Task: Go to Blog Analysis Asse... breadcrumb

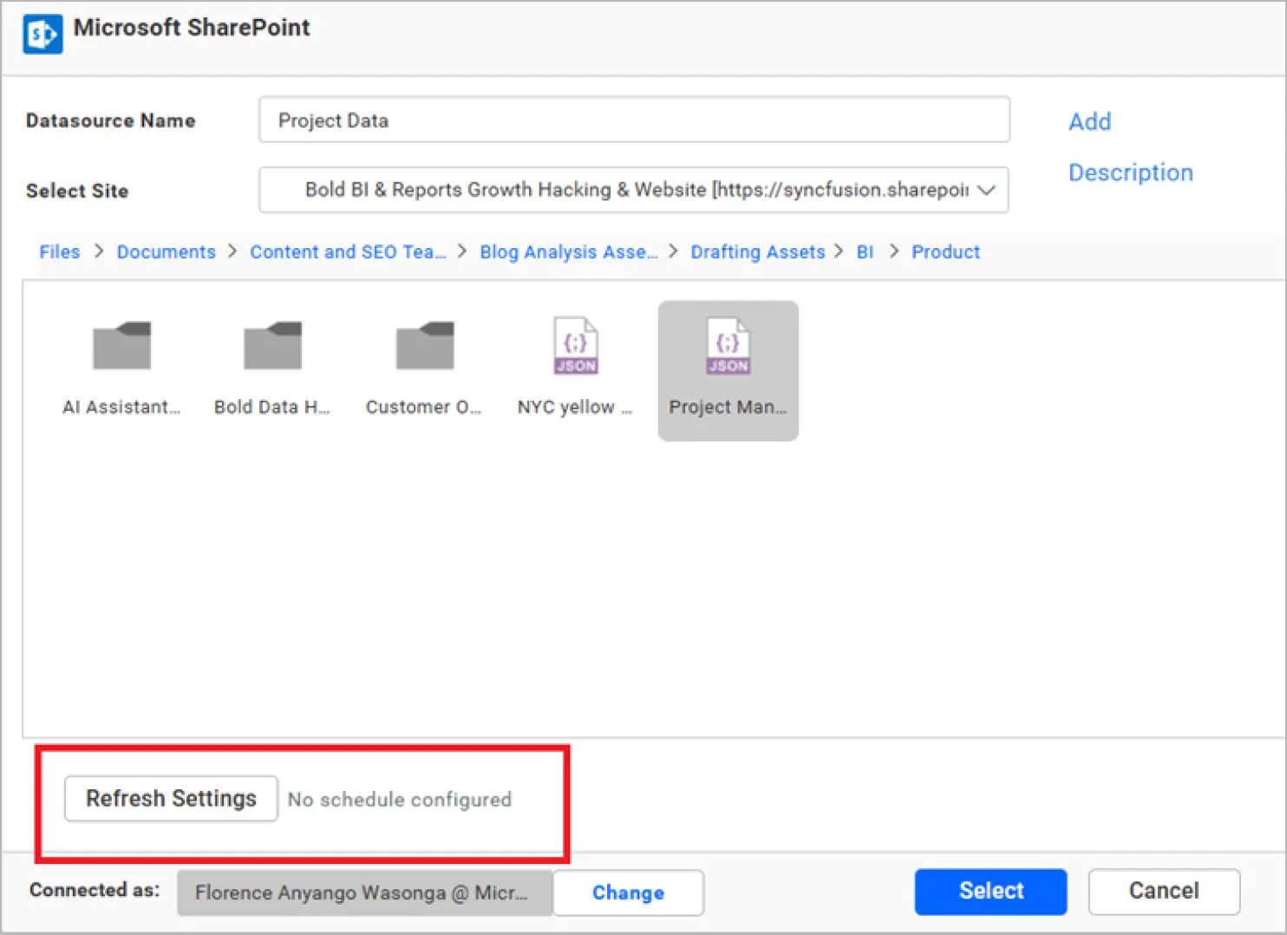Action: [569, 252]
